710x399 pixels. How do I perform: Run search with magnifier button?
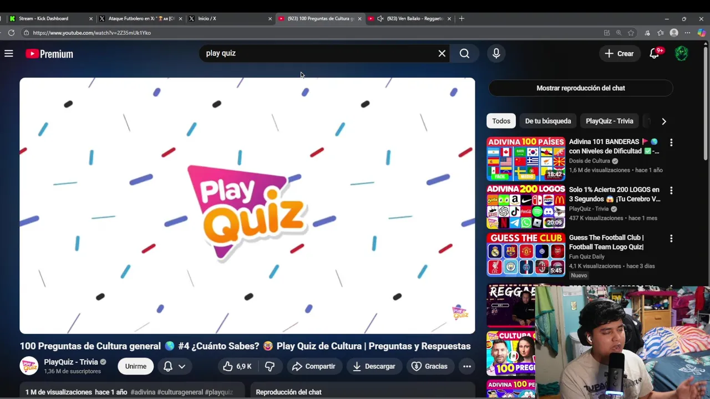coord(464,53)
